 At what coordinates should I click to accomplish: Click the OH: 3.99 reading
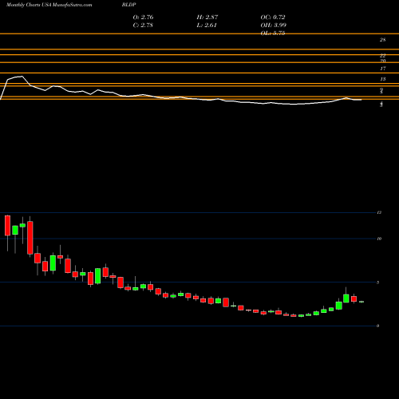coord(274,25)
